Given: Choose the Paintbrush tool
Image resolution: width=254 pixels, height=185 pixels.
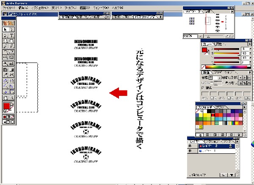Looking at the screenshot, I should [6, 46].
